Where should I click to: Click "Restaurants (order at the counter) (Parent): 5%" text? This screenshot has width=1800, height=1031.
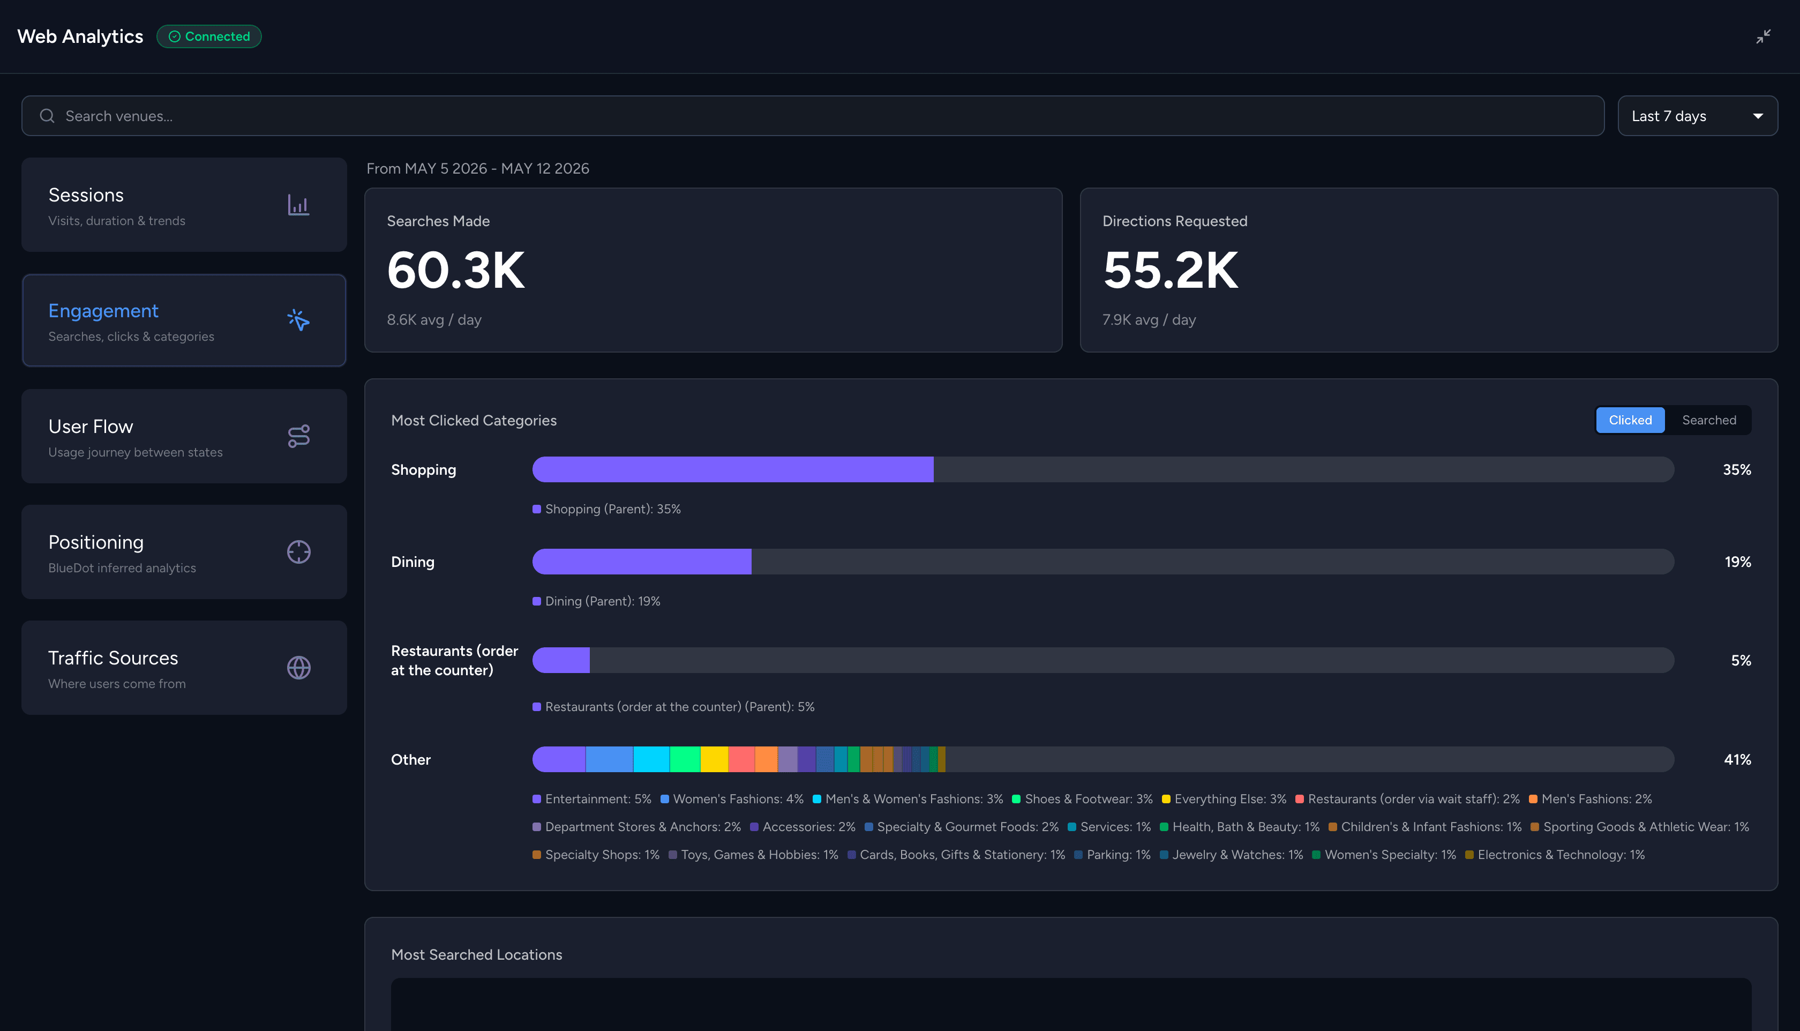click(679, 707)
